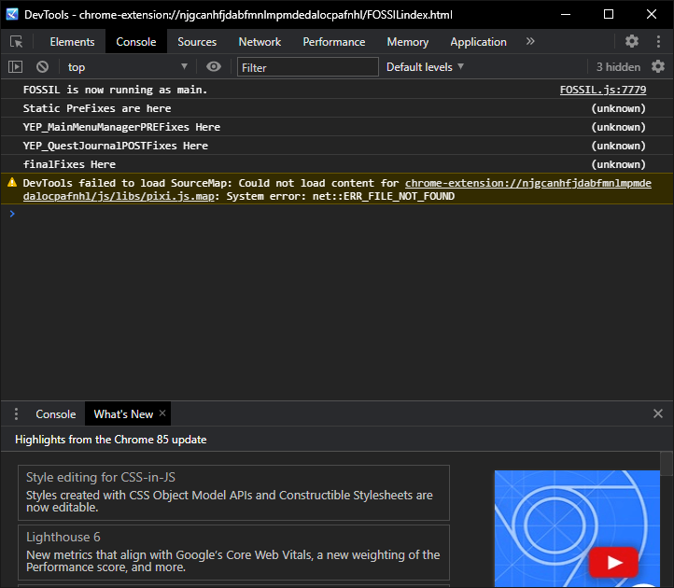Click 'YEP_QuestJournalPOSTFixes Here' log line

116,146
